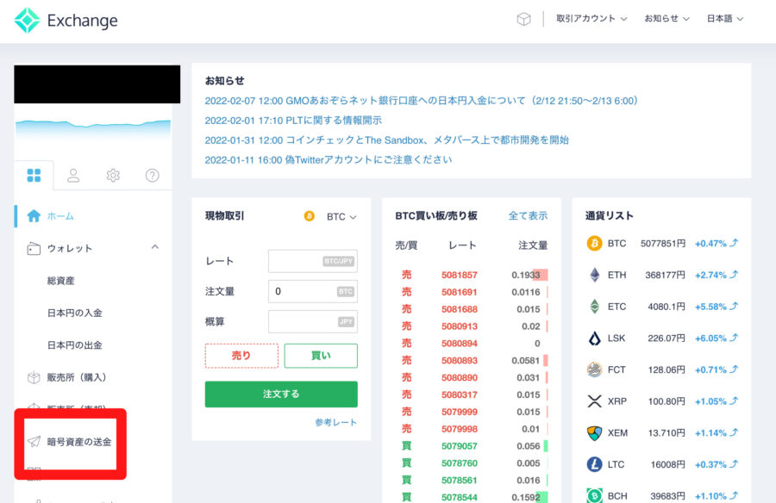
Task: Select sell order rate 5079998
Action: [x=460, y=429]
